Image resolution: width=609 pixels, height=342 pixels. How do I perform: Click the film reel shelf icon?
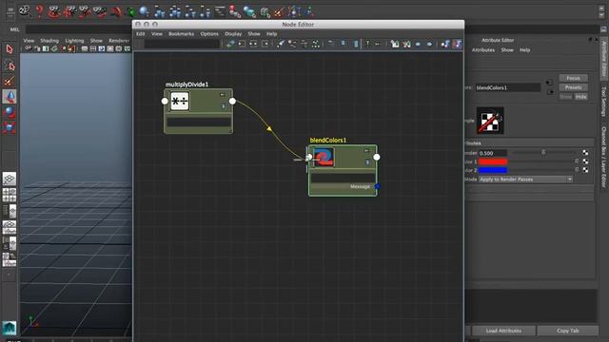[x=25, y=10]
